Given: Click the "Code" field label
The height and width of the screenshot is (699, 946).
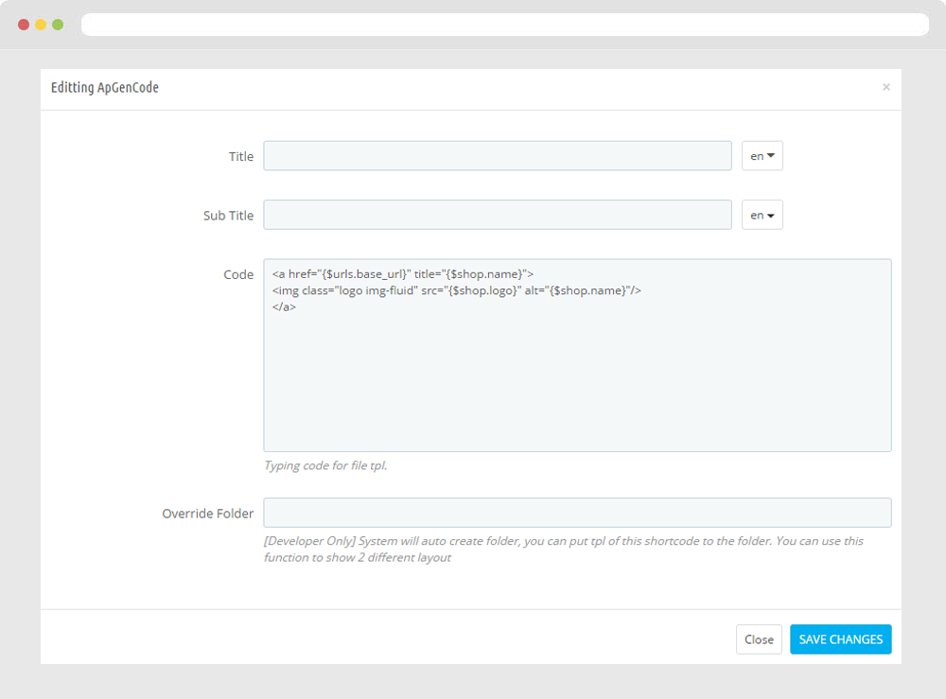Looking at the screenshot, I should pos(238,274).
